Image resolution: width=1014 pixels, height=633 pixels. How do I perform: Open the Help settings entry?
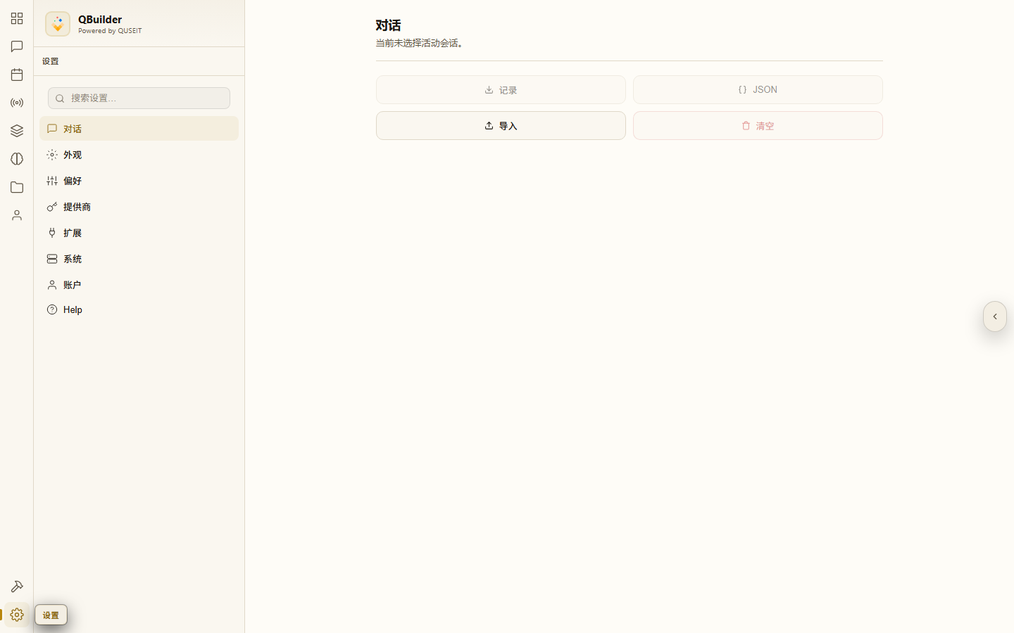(139, 309)
